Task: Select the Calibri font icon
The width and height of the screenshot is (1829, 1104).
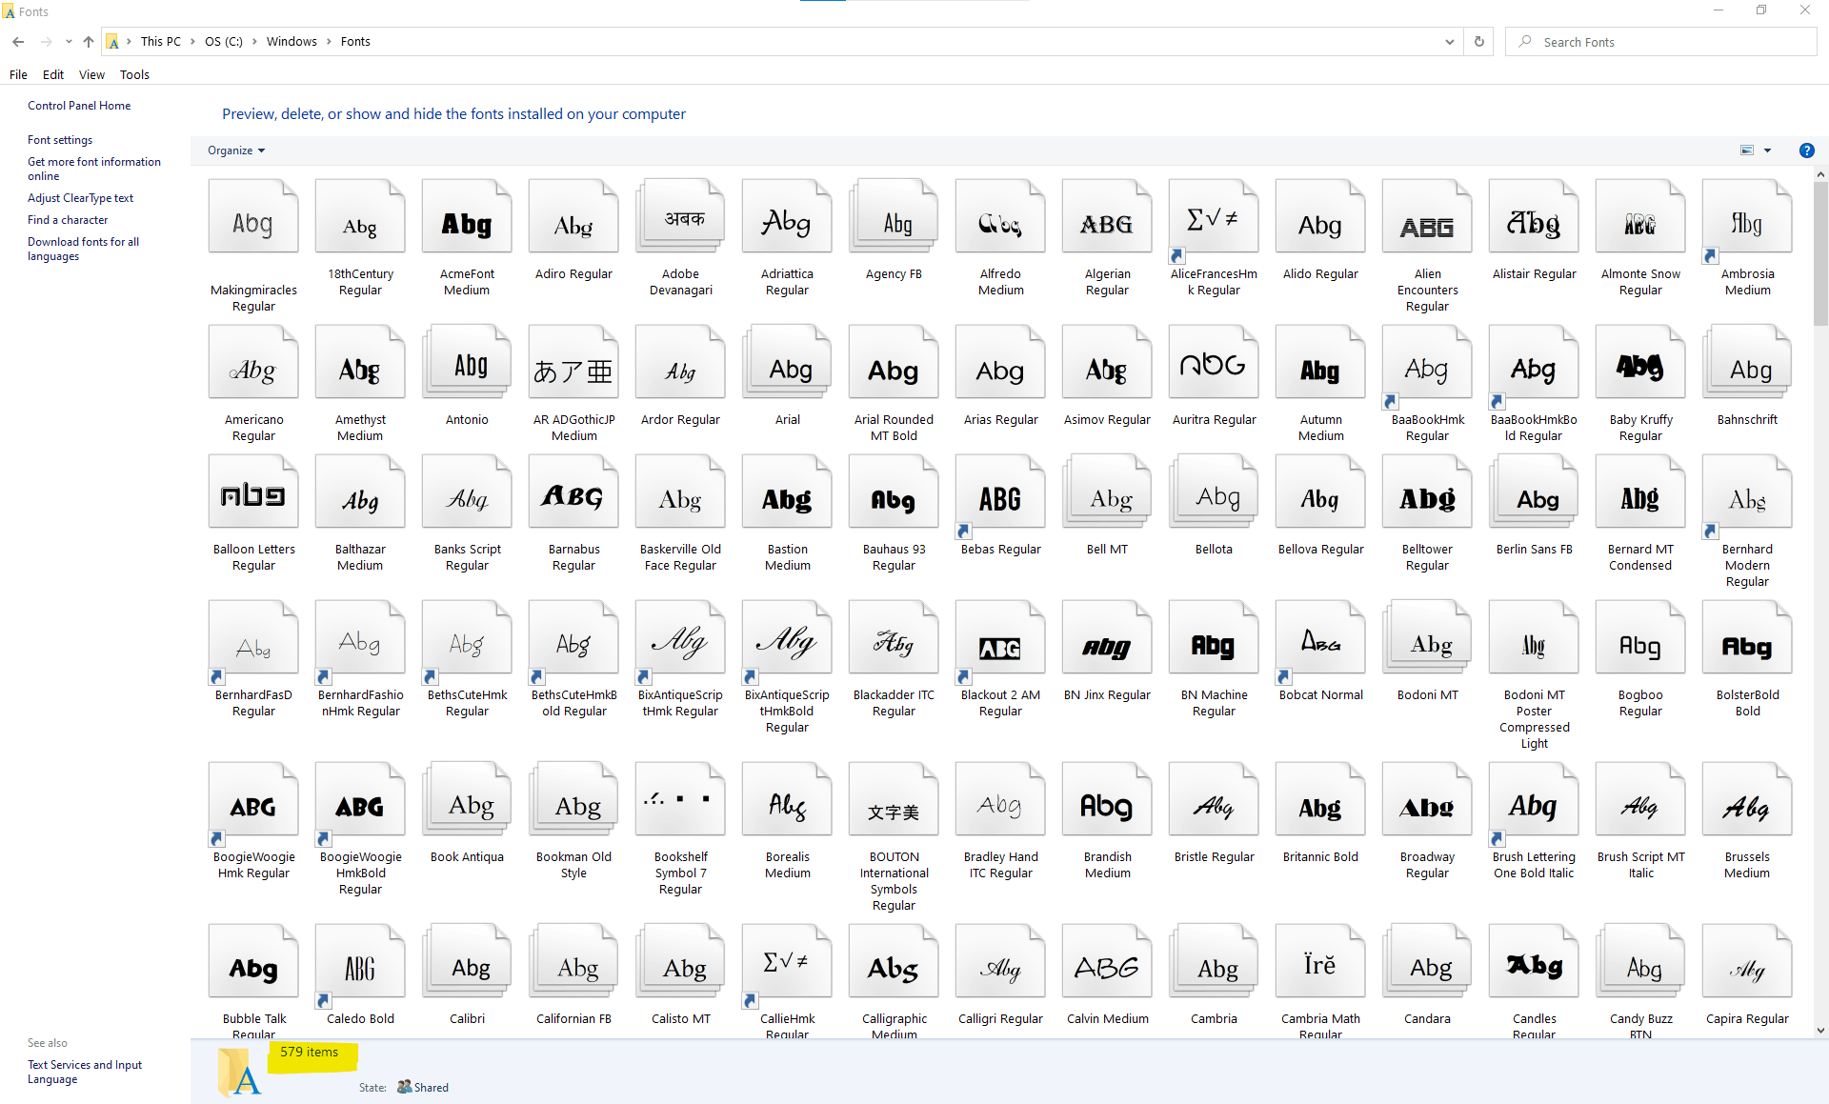Action: tap(467, 966)
